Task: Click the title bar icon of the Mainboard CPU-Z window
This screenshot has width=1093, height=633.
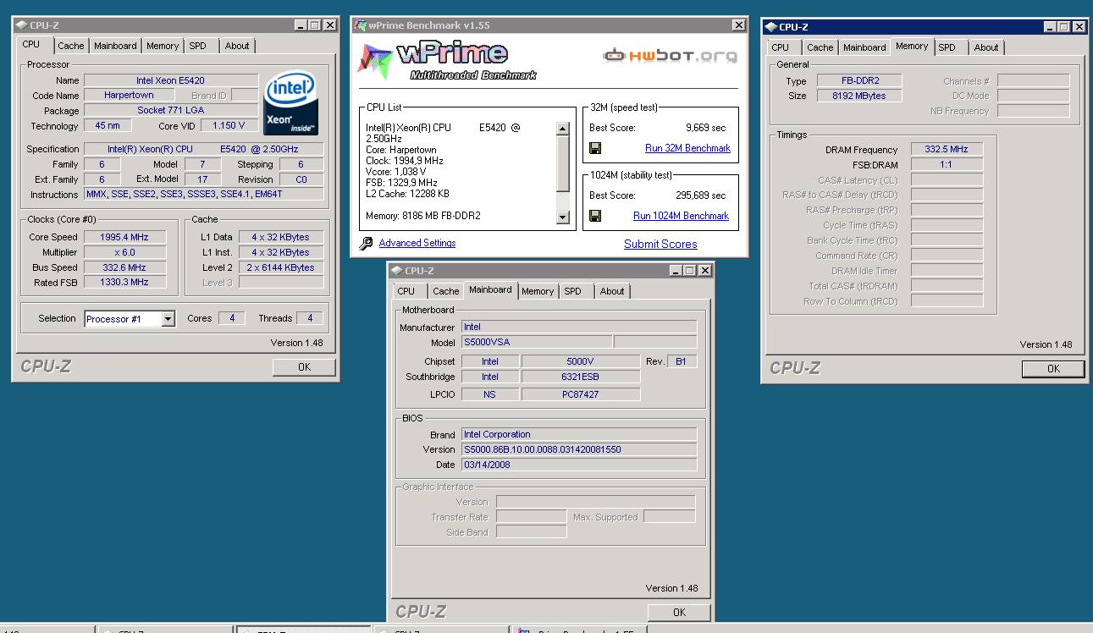Action: tap(396, 271)
